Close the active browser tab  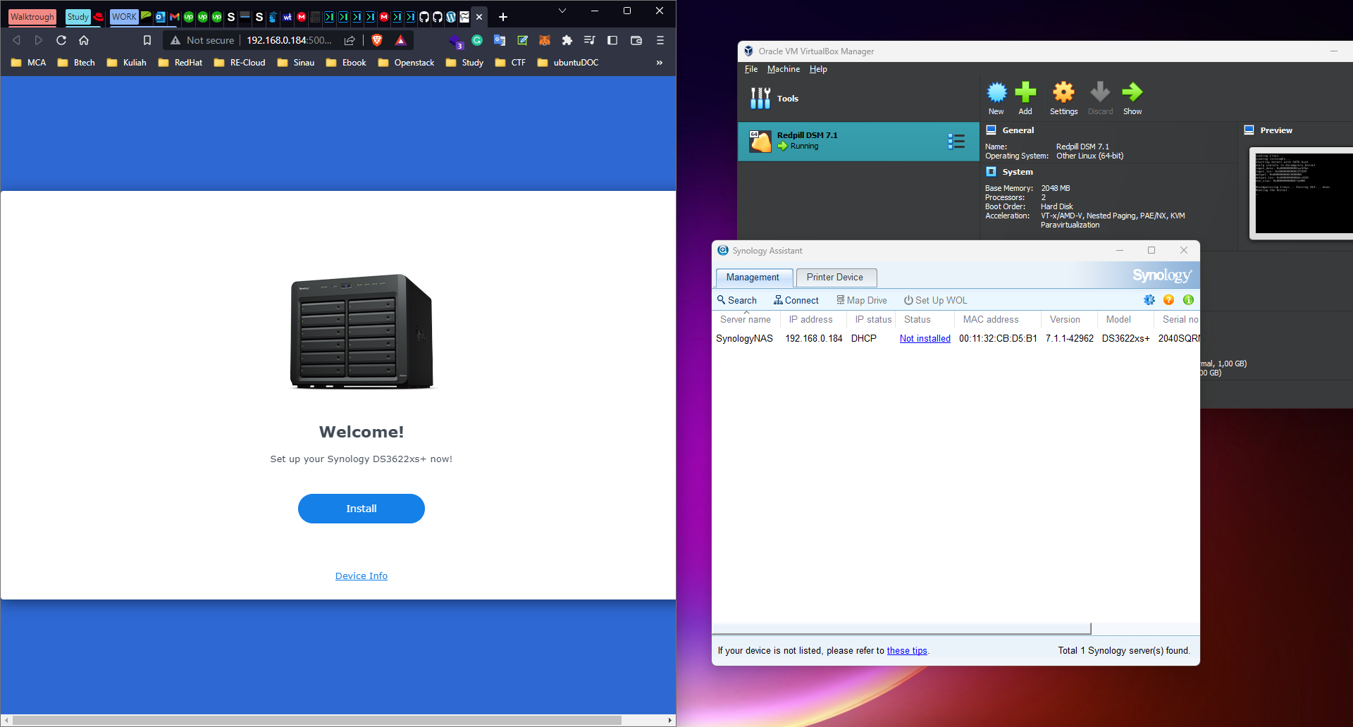(x=479, y=17)
